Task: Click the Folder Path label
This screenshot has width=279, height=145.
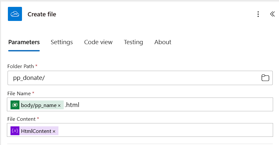Action: 20,66
